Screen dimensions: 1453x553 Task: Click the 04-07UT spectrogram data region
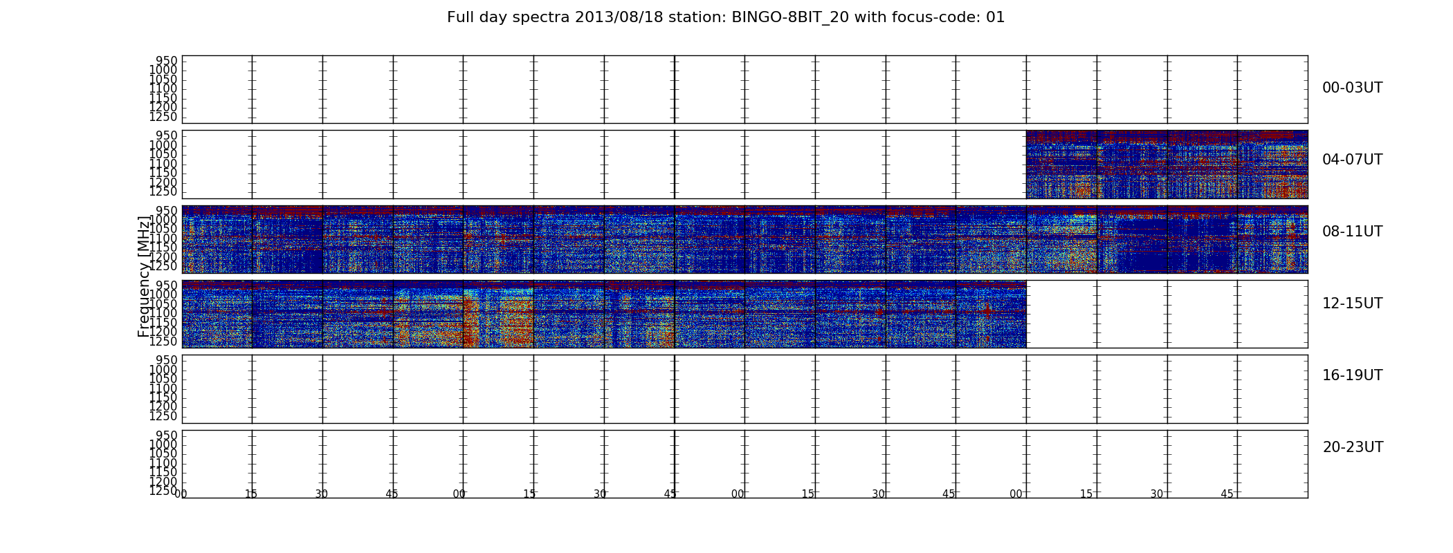[1167, 165]
